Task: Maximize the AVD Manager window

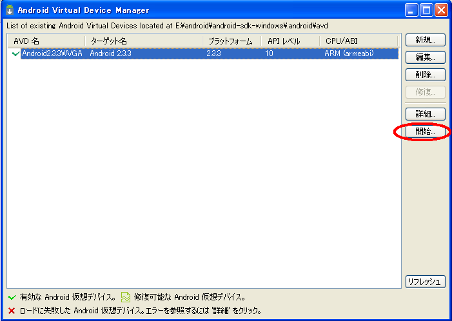Action: (426, 10)
